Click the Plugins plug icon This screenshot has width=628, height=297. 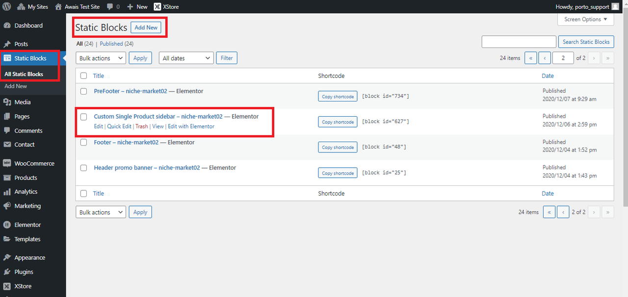(7, 272)
